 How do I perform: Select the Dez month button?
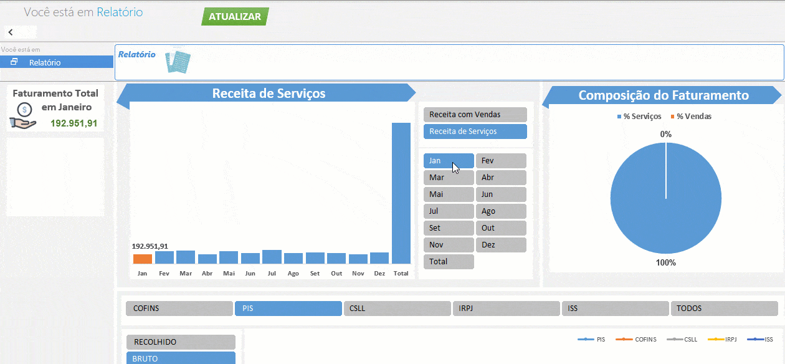[x=501, y=245]
